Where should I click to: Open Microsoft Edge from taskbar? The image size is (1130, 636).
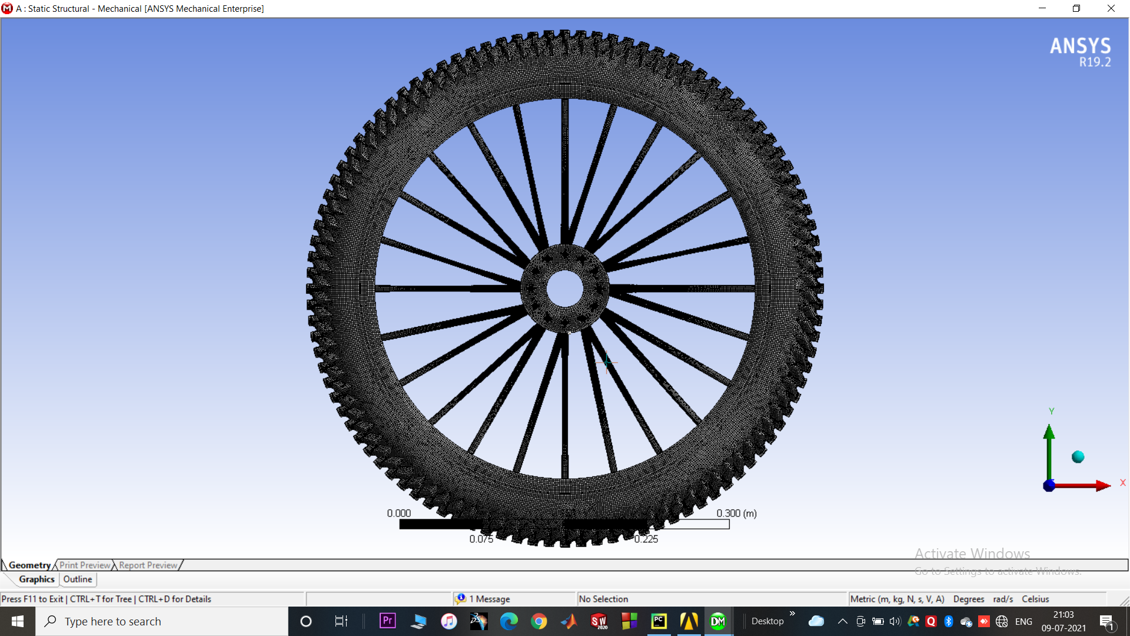[x=509, y=621]
